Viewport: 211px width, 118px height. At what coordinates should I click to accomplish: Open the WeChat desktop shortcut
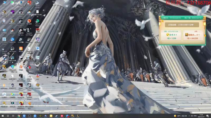[x=12, y=3]
